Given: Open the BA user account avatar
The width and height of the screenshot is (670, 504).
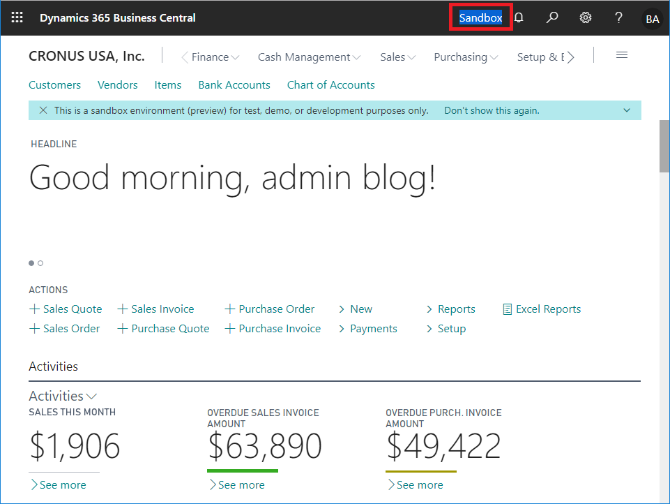Looking at the screenshot, I should pyautogui.click(x=652, y=19).
